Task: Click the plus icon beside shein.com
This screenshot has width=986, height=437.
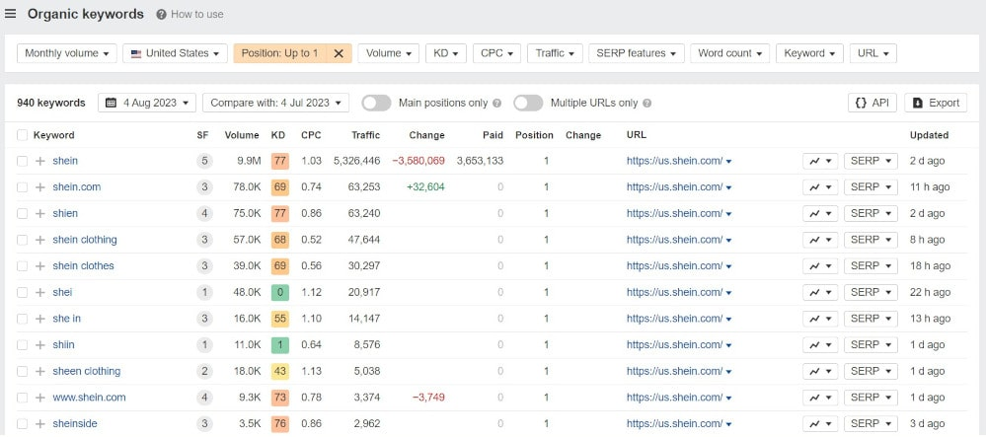Action: click(40, 187)
